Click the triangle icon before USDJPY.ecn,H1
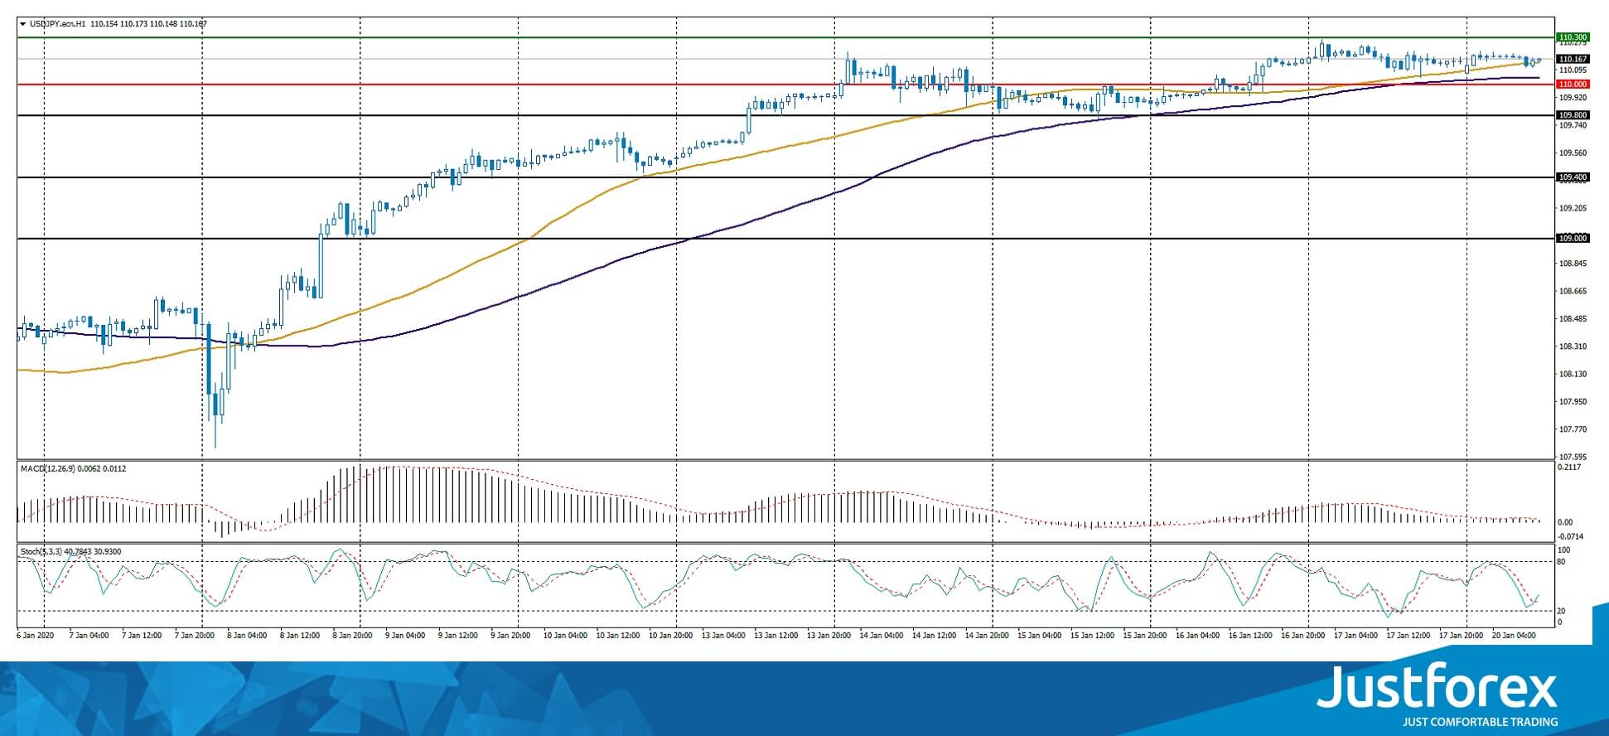The height and width of the screenshot is (736, 1609). pyautogui.click(x=23, y=24)
